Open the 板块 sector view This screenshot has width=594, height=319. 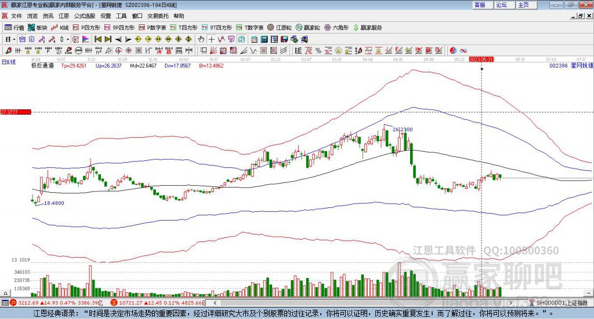(38, 28)
